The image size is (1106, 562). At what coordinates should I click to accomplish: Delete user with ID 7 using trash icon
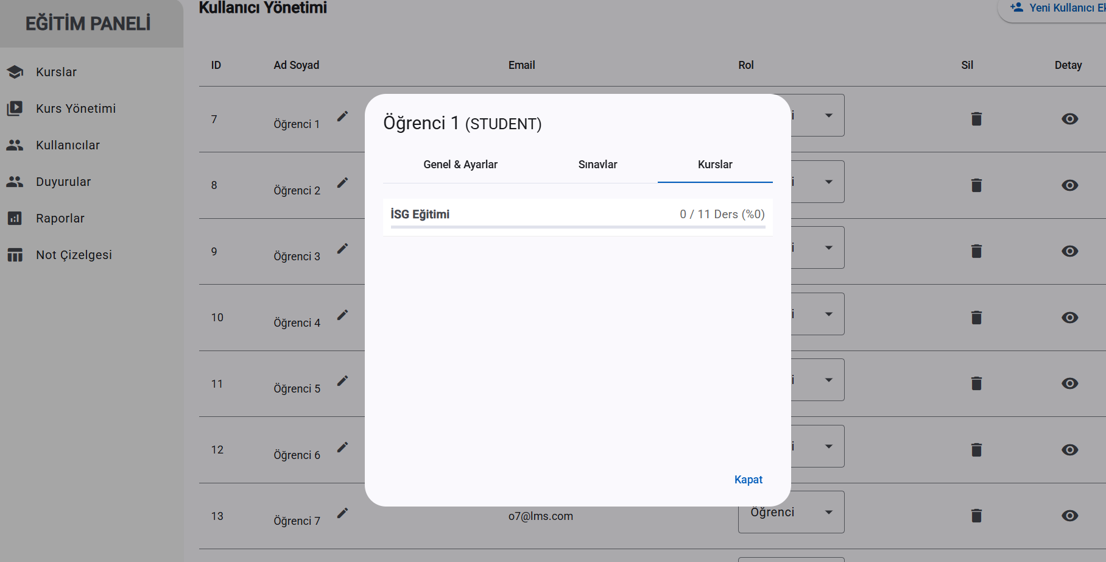976,119
